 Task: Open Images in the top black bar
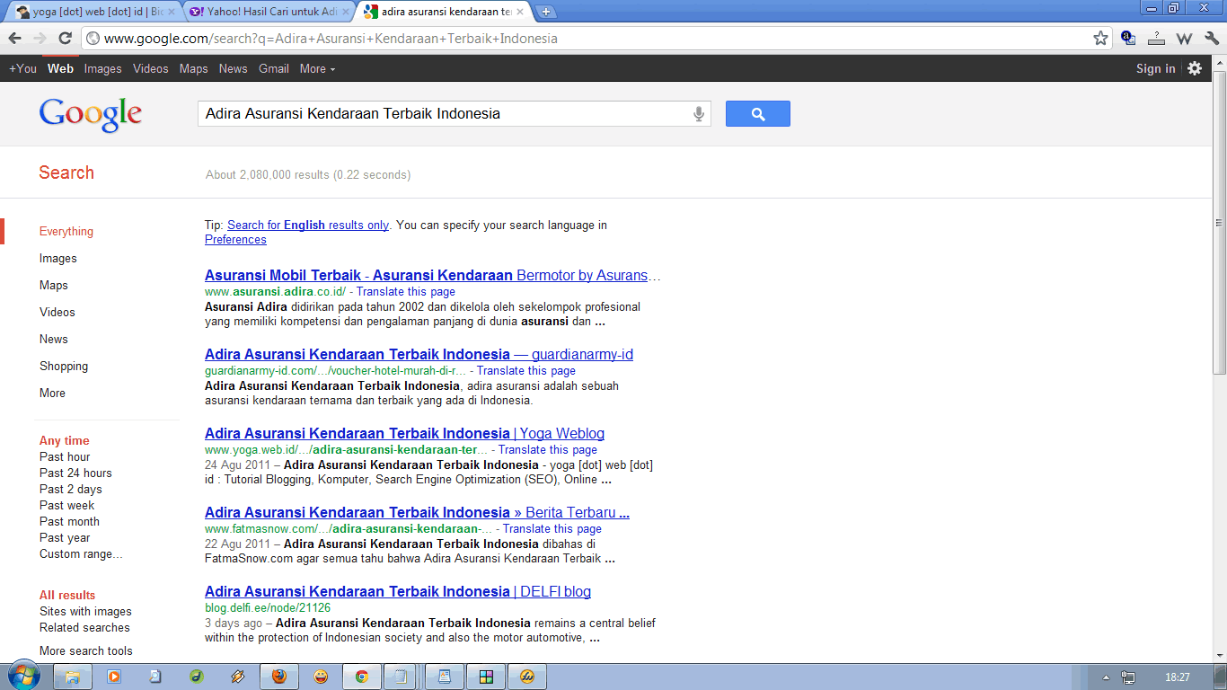102,68
